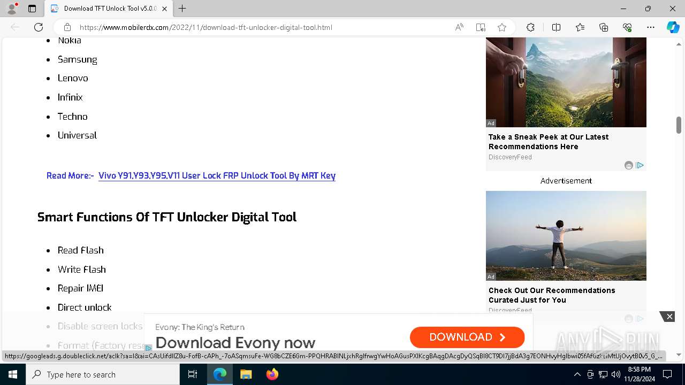Click the Direct unlock list item
The image size is (685, 385).
pos(85,307)
